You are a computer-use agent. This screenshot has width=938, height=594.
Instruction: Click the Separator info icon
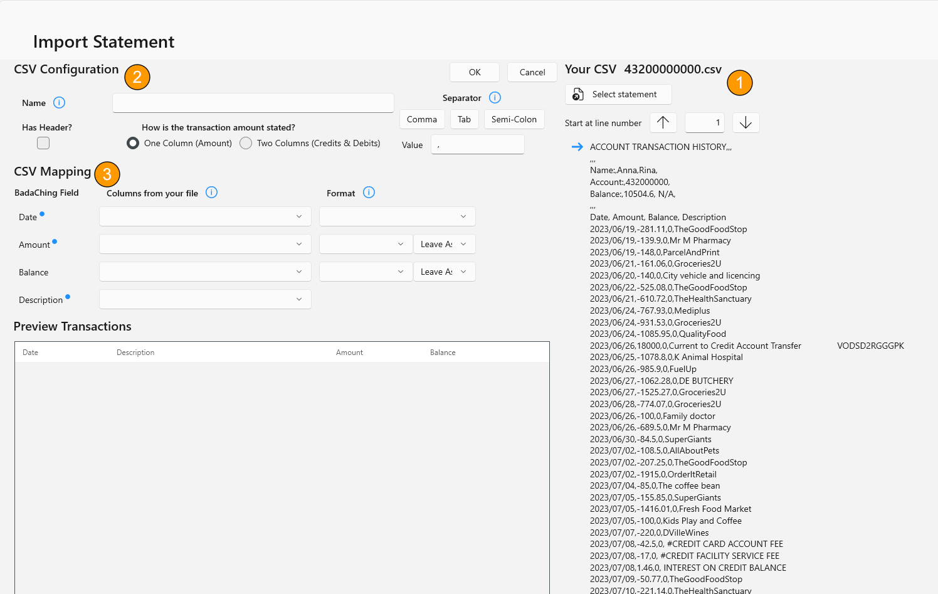(x=495, y=98)
